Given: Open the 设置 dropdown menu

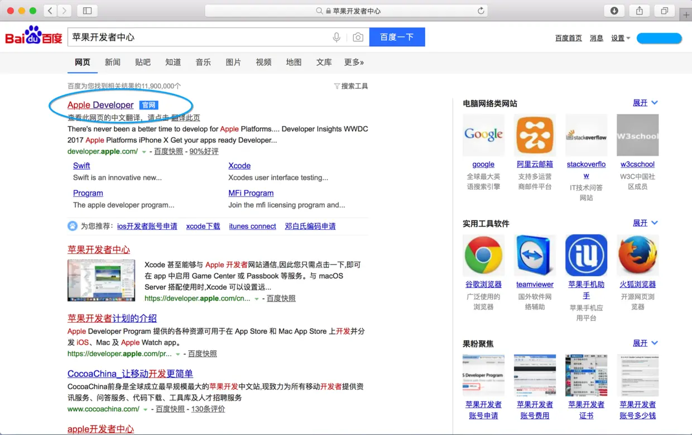Looking at the screenshot, I should [621, 38].
